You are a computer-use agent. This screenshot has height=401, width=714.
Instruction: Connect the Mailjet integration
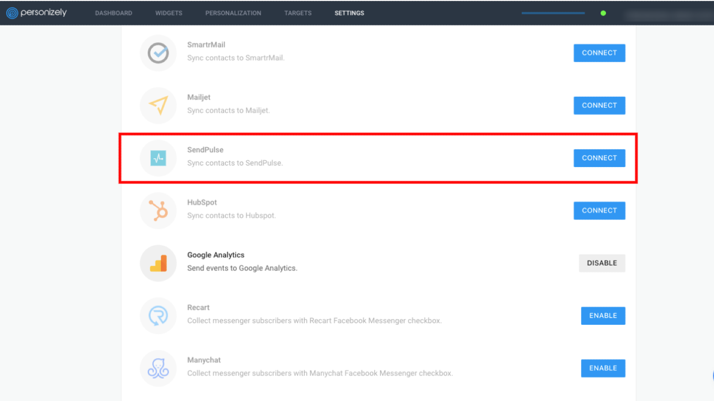tap(599, 106)
